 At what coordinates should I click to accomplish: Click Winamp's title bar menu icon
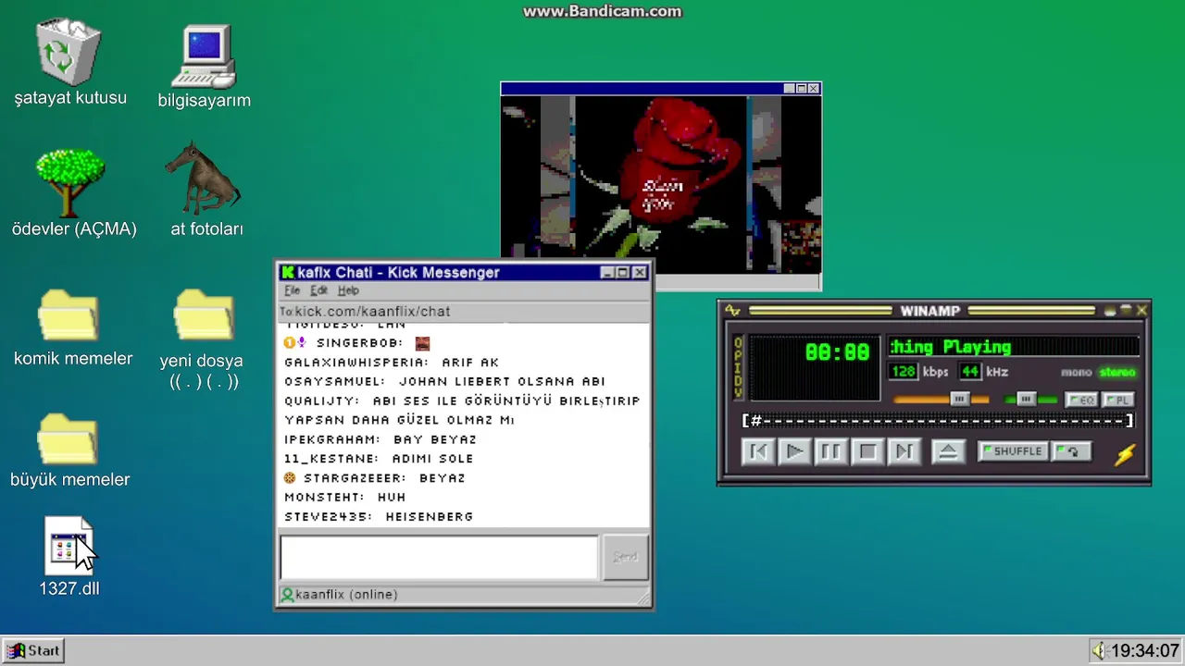coord(732,311)
